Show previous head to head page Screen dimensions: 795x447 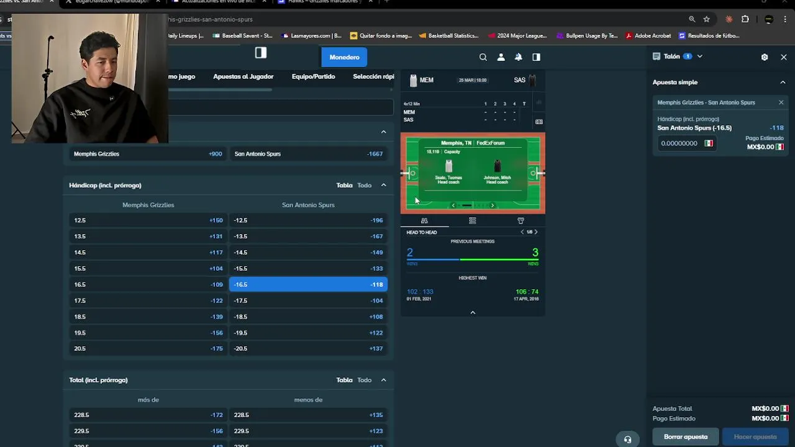coord(522,232)
